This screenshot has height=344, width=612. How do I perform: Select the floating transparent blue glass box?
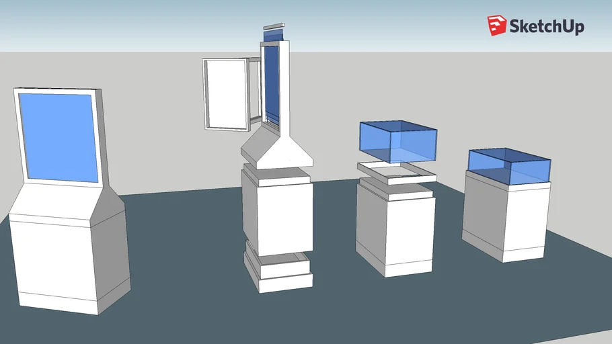[397, 141]
